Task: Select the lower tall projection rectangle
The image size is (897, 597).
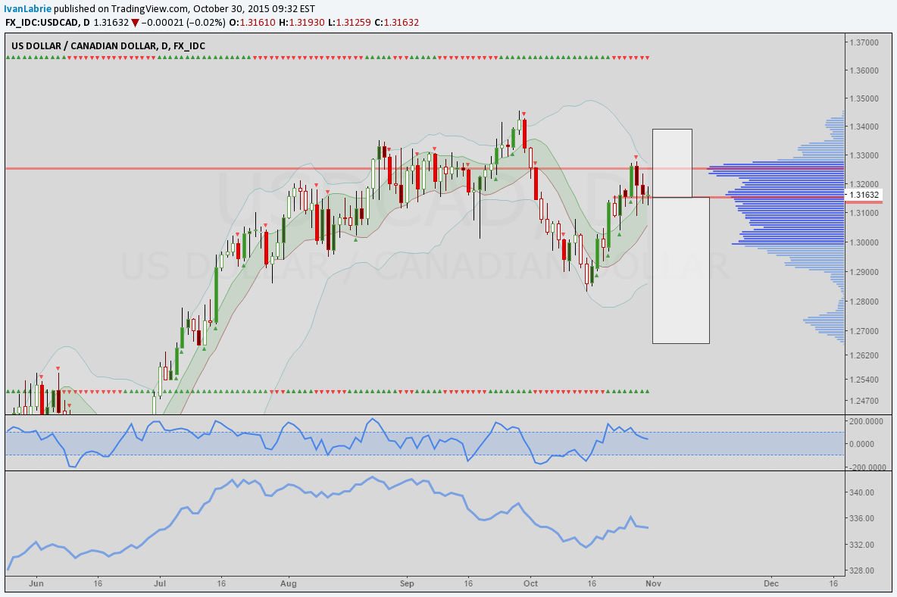Action: pos(681,270)
